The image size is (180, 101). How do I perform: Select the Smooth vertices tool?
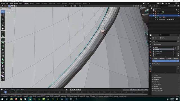3,66
